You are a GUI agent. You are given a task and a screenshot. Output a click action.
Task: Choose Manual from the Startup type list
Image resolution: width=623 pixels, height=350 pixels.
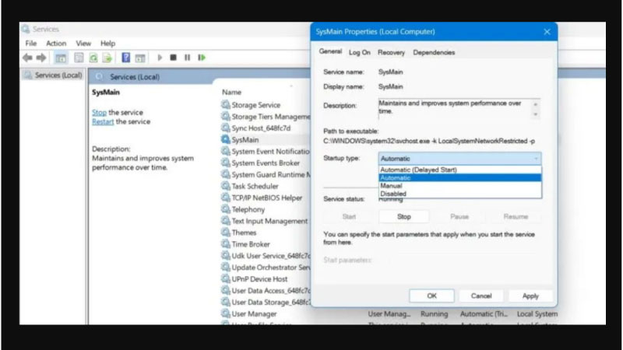391,186
